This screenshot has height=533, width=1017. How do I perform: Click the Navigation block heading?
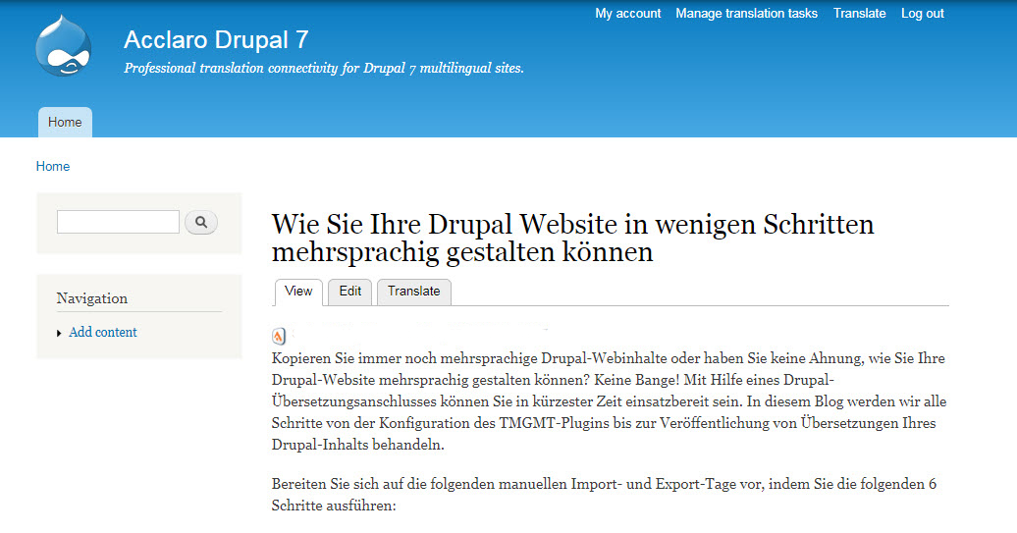point(91,298)
